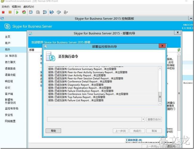Click the deployment wizard scrollbar thumb
Screen dimensions: 194x149
(x=179, y=93)
